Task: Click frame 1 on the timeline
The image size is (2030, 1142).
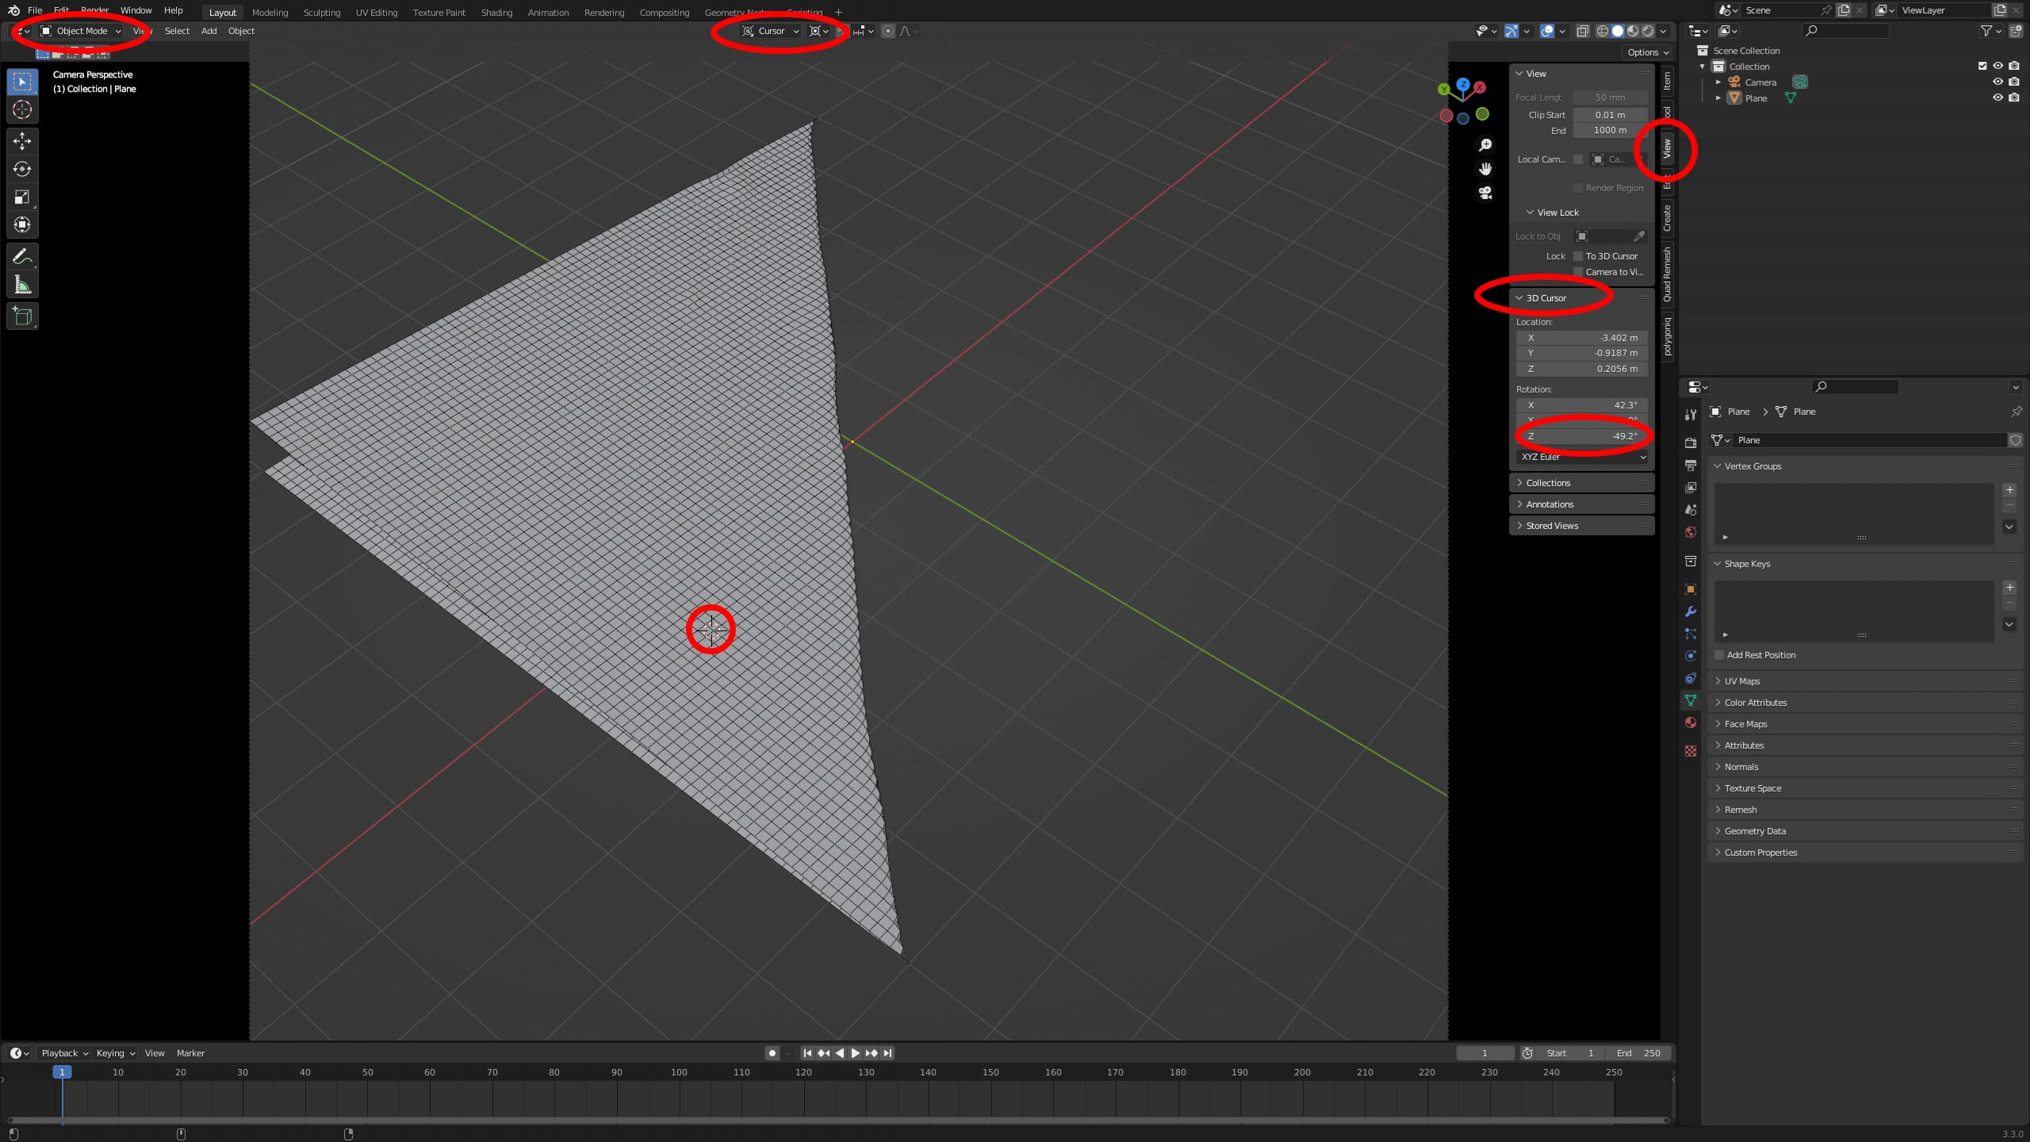Action: [x=60, y=1071]
